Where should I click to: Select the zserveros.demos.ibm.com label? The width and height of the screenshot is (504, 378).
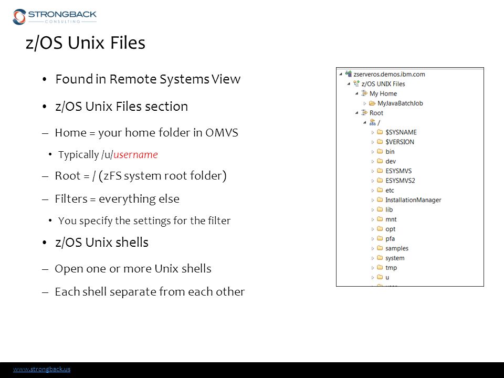point(389,74)
